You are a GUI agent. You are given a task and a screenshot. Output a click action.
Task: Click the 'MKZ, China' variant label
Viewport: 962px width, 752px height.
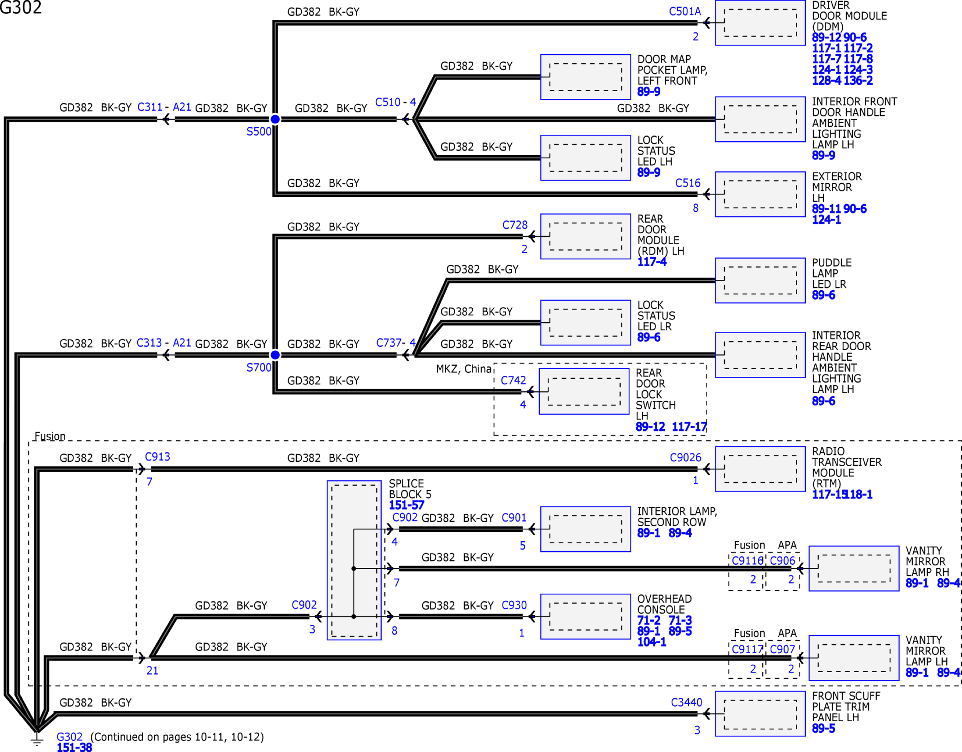point(464,369)
